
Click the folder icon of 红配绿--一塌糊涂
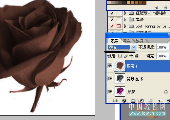point(131,13)
